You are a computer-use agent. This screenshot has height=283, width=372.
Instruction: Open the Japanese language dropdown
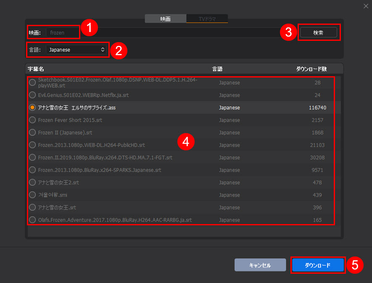pyautogui.click(x=76, y=50)
